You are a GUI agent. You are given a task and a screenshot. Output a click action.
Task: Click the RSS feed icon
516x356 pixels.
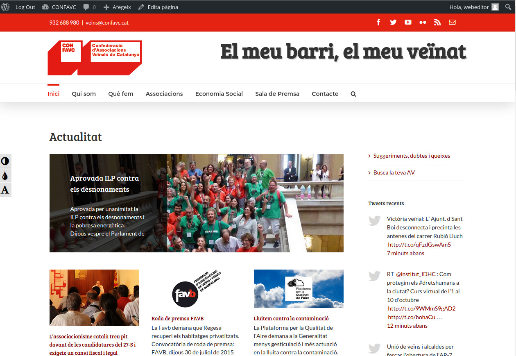437,23
